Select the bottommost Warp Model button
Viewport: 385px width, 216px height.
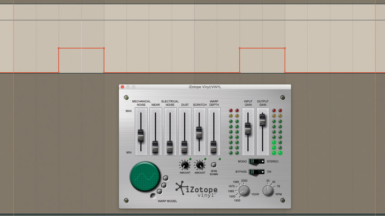tap(153, 196)
